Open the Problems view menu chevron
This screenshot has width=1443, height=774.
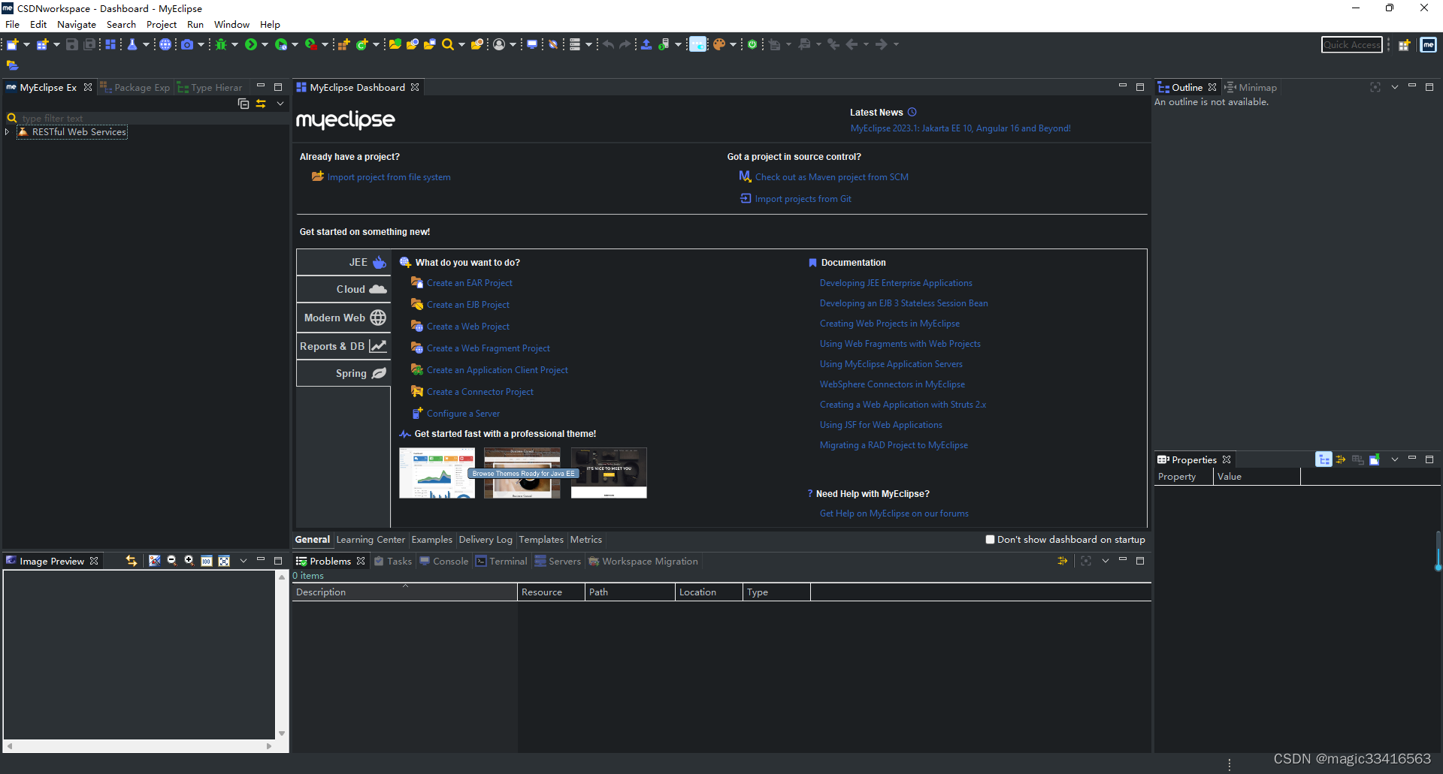1106,561
